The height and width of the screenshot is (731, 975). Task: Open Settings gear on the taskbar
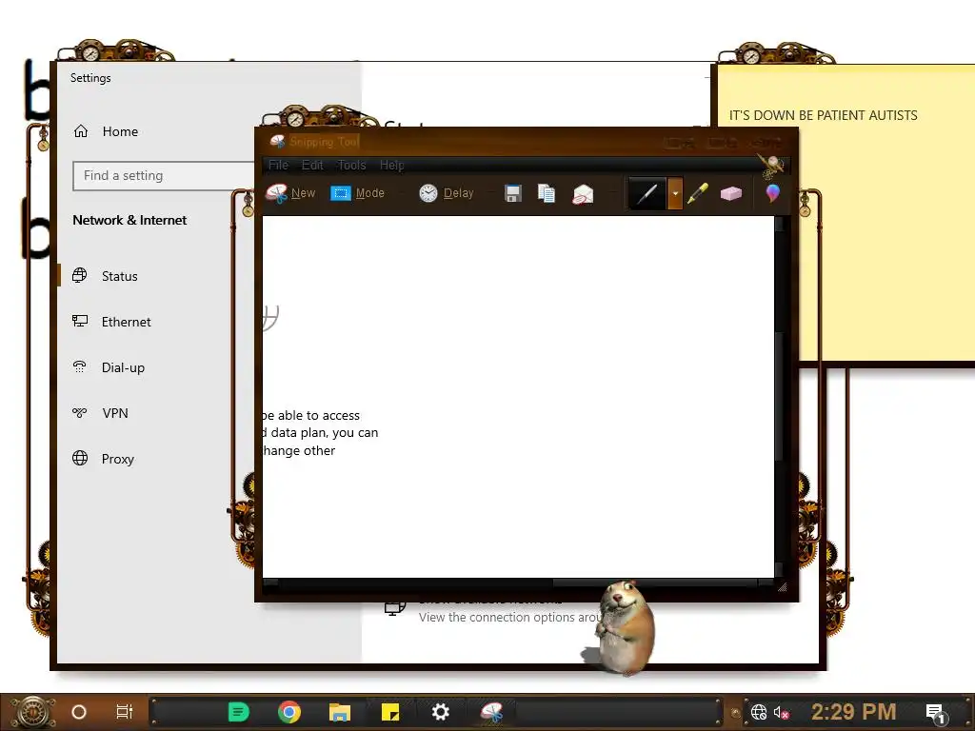pyautogui.click(x=440, y=712)
